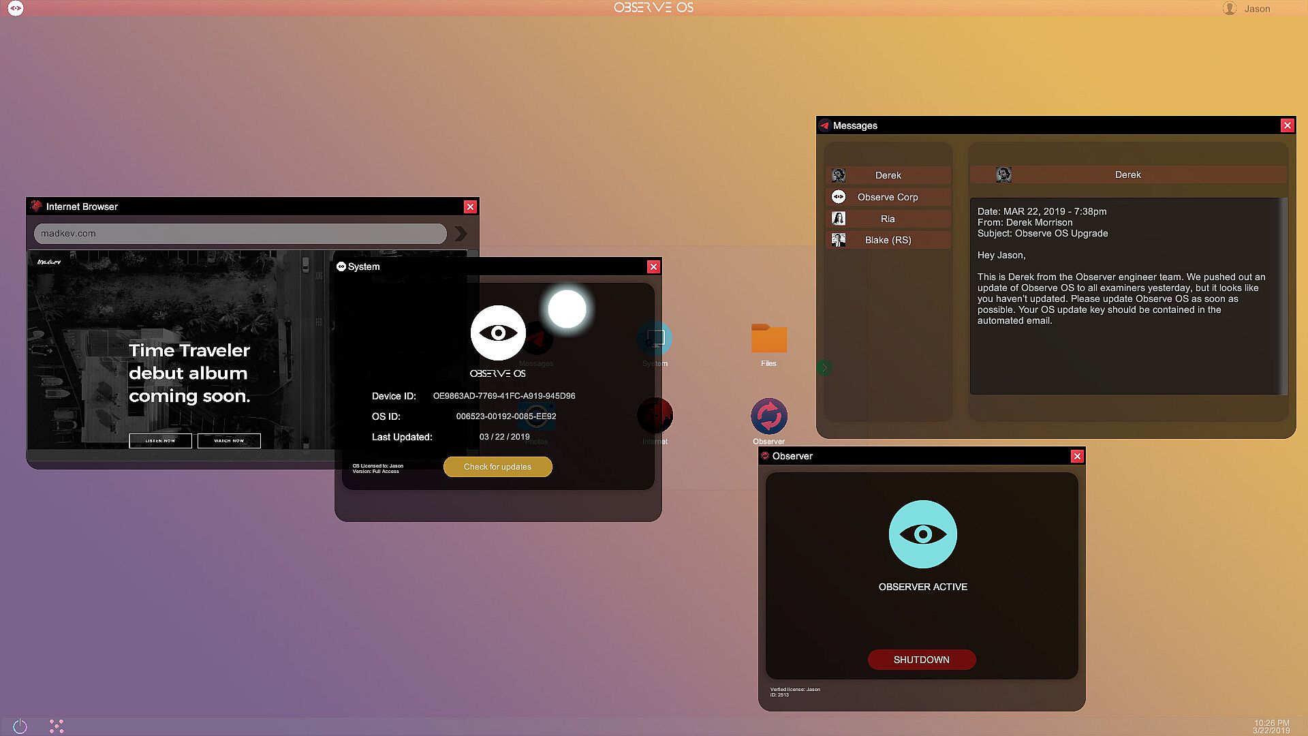This screenshot has height=736, width=1308.
Task: Open the Files folder desktop icon
Action: click(x=768, y=339)
